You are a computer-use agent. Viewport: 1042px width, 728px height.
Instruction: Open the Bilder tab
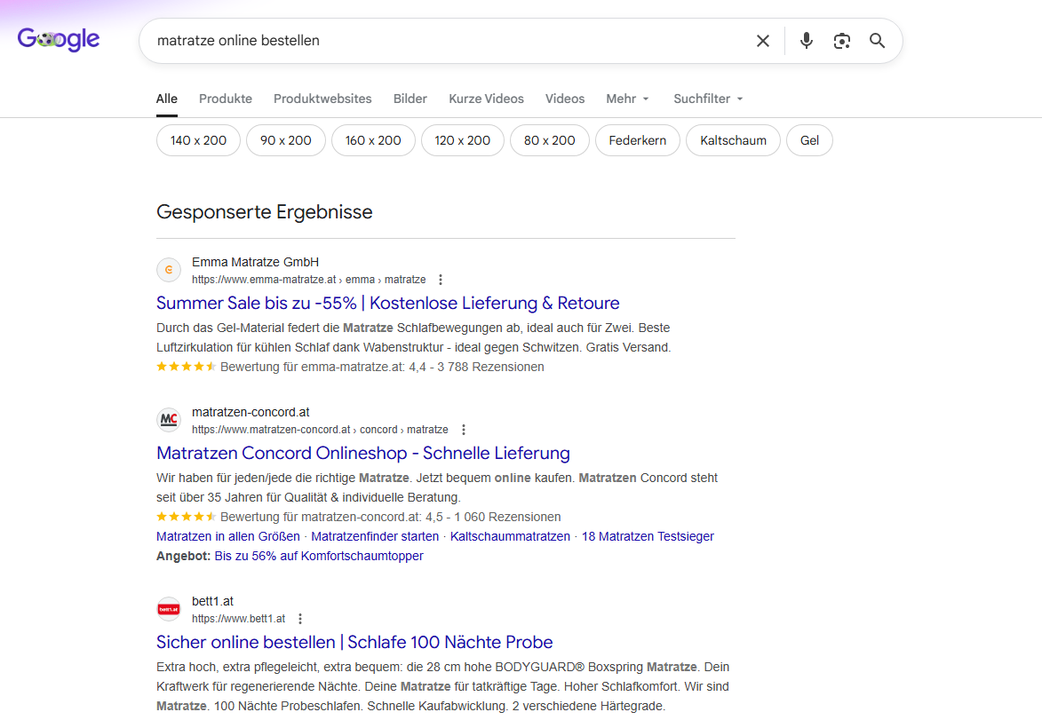click(x=410, y=99)
